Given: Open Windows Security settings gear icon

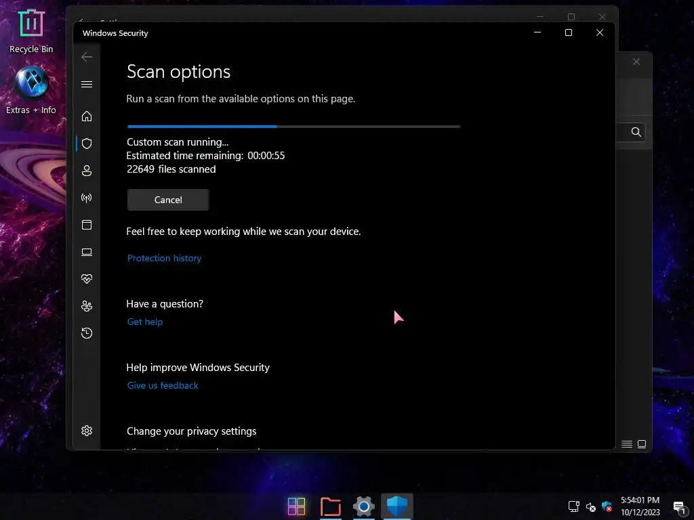Looking at the screenshot, I should tap(87, 431).
